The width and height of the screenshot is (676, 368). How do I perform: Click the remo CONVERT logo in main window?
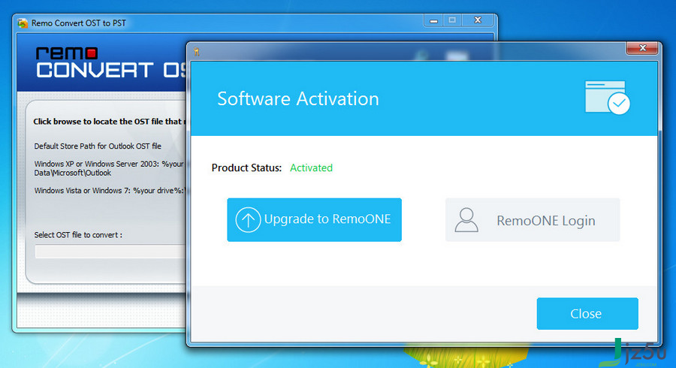coord(111,63)
